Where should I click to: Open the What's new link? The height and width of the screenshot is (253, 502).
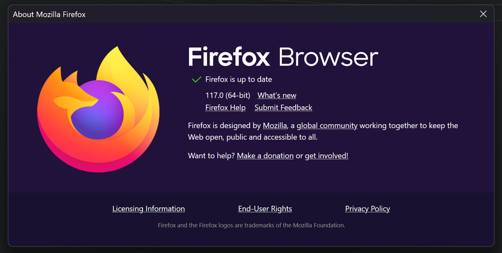(x=277, y=95)
